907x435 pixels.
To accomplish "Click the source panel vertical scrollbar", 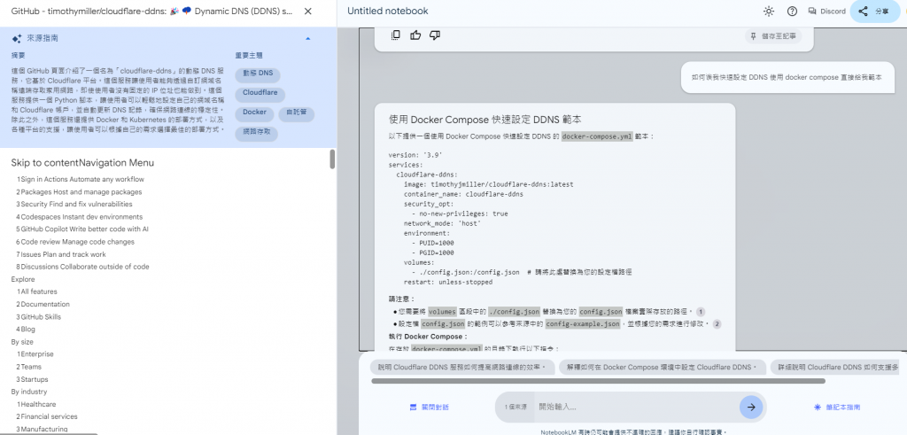I will [333, 159].
